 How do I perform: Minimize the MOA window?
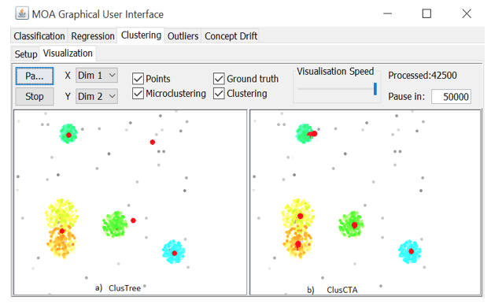(388, 14)
